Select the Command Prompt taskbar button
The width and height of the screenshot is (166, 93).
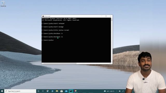click(x=71, y=91)
